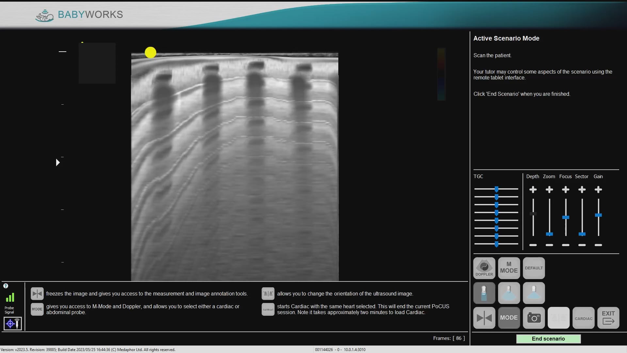This screenshot has width=627, height=353.
Task: Freeze the ultrasound image
Action: [x=484, y=318]
